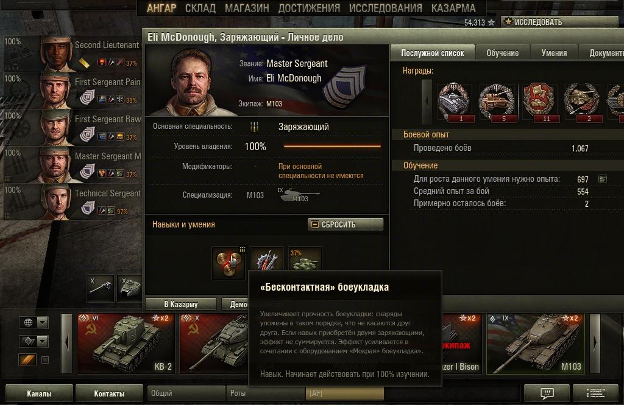Screen dimensions: 624x405
Task: Select the safe stowage skill icon
Action: (229, 263)
